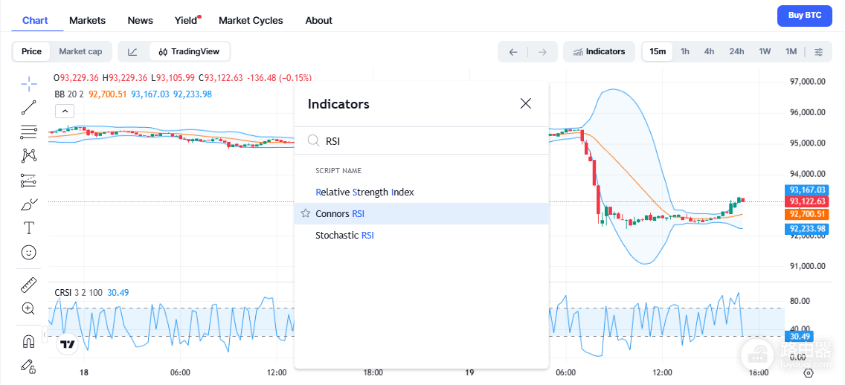The width and height of the screenshot is (845, 385).
Task: Select the 4h timeframe
Action: point(709,52)
